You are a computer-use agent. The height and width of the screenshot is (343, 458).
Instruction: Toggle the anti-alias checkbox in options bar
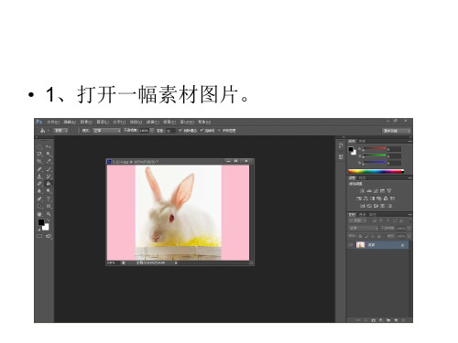click(x=180, y=131)
